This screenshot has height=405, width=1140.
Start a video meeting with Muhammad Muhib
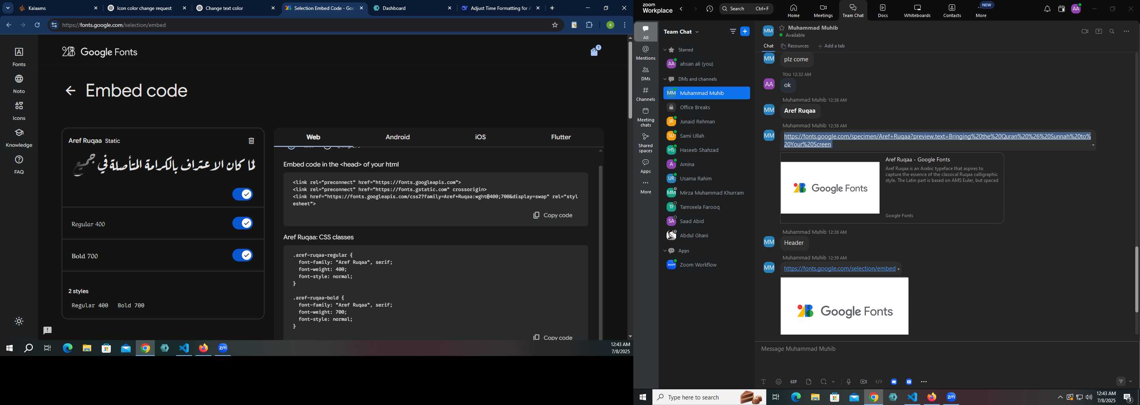[x=1085, y=31]
